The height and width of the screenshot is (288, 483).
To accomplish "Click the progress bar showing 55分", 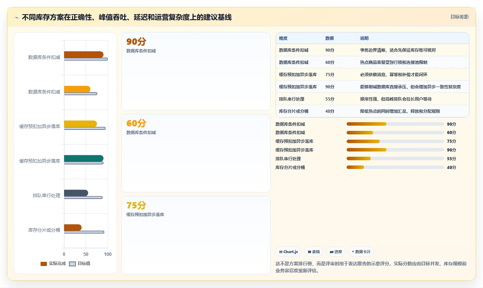I will pyautogui.click(x=395, y=158).
